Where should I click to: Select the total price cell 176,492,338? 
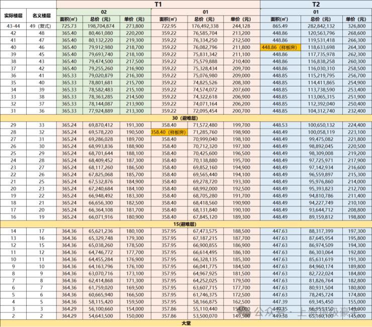pyautogui.click(x=205, y=26)
